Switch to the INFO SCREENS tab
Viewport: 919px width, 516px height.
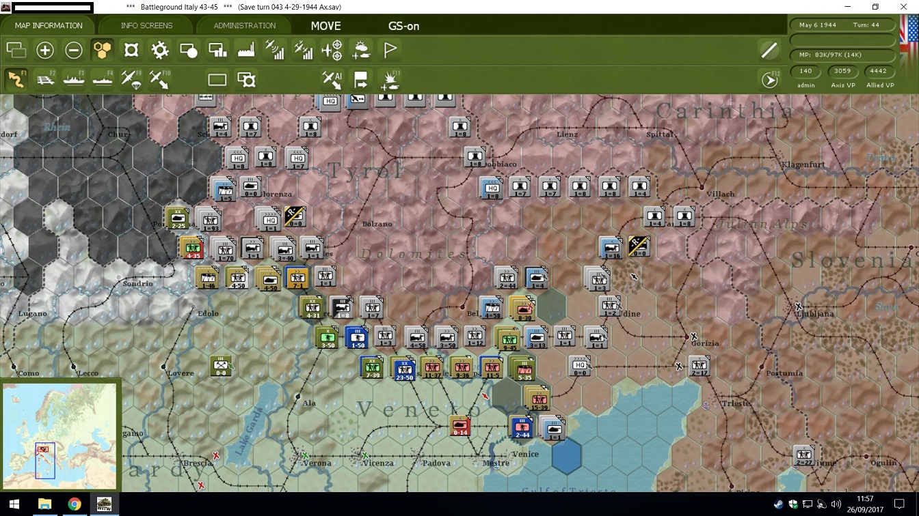[x=146, y=25]
